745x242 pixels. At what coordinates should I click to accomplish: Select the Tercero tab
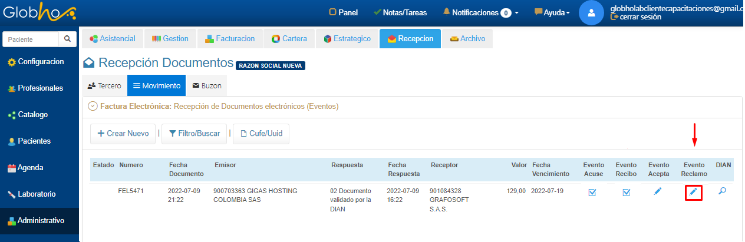pos(104,85)
